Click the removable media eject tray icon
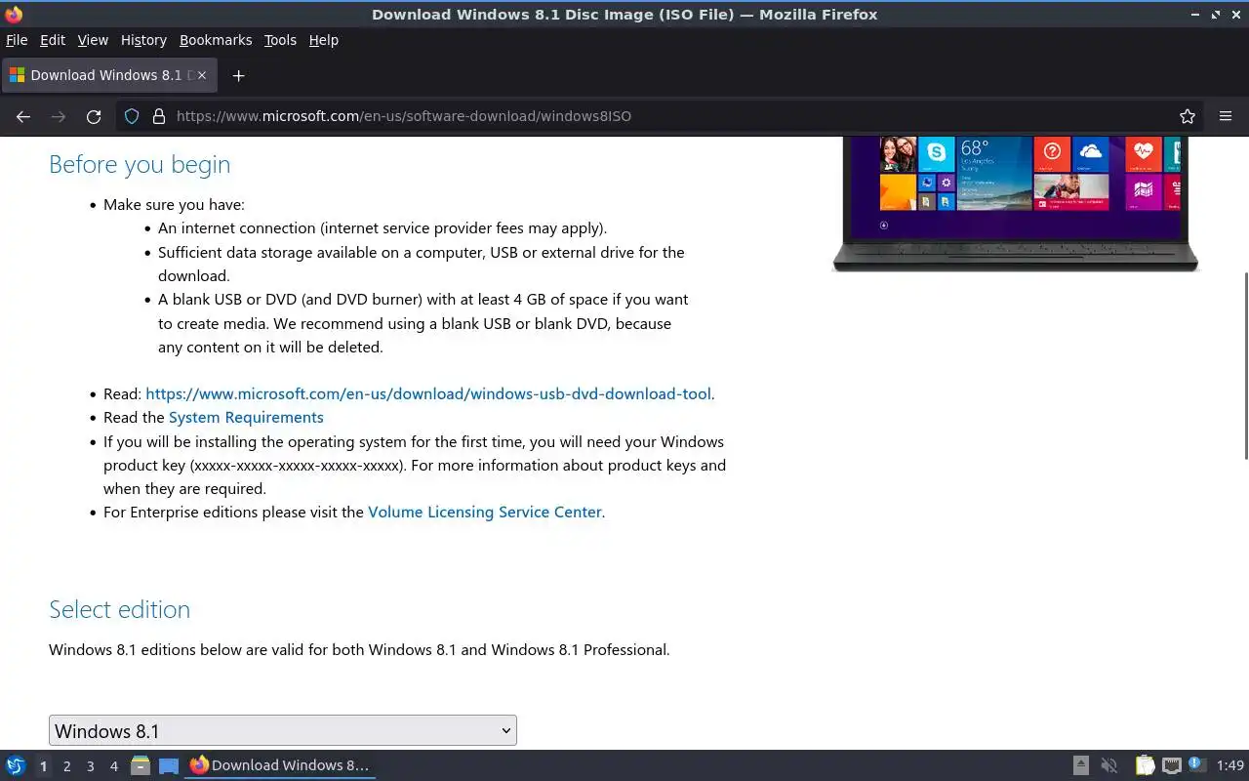This screenshot has width=1249, height=781. (1081, 765)
